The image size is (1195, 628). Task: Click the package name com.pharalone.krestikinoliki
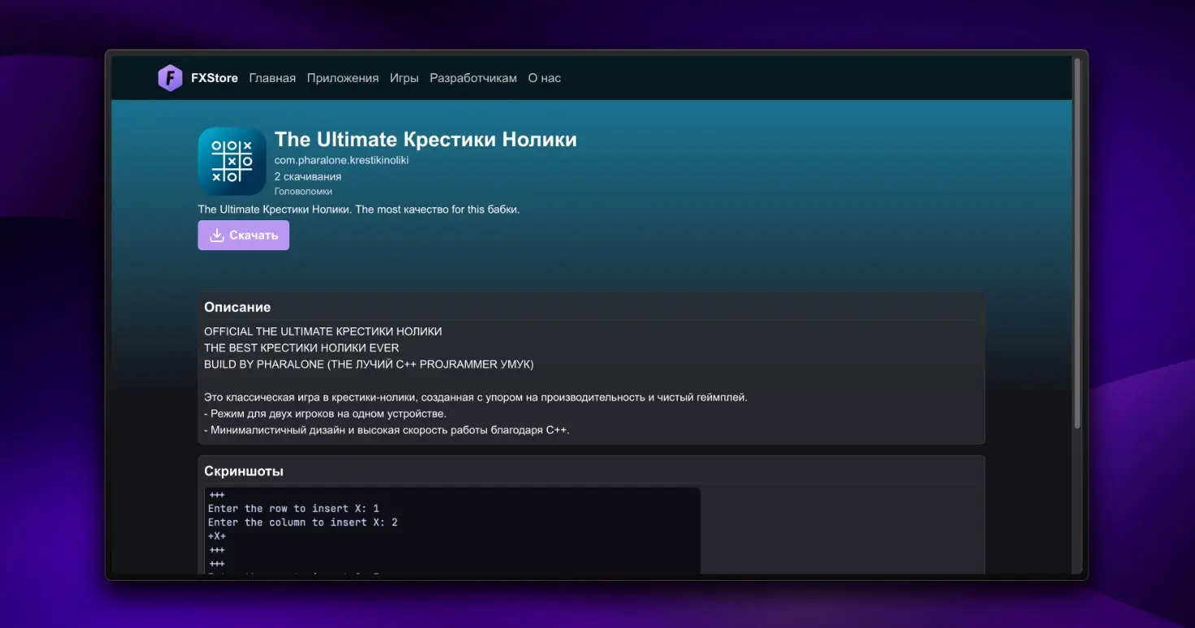coord(341,159)
